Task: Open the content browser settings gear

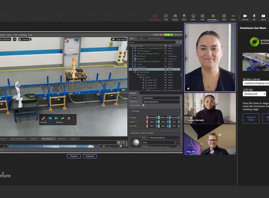Action: click(x=118, y=142)
